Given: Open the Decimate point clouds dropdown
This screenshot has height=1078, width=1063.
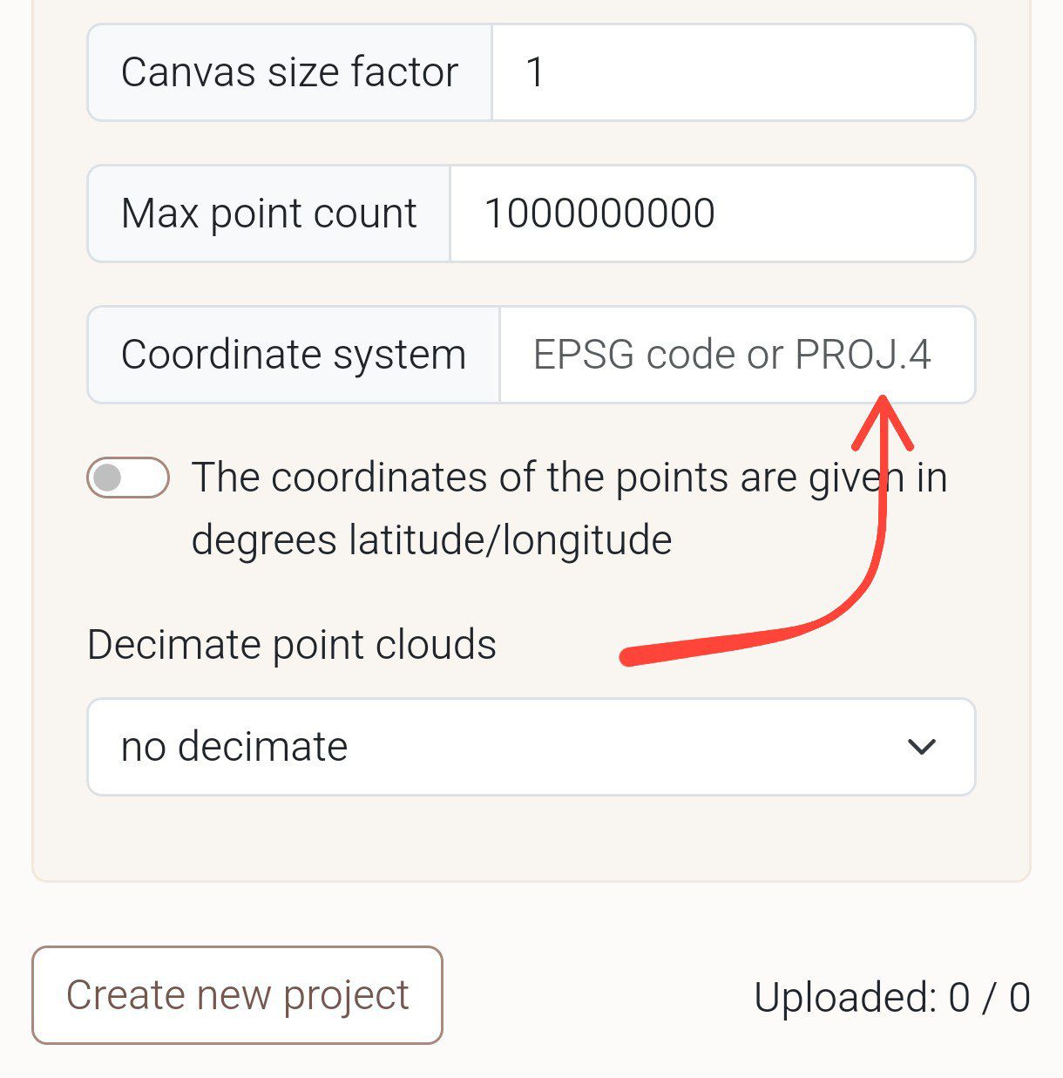Looking at the screenshot, I should tap(531, 747).
